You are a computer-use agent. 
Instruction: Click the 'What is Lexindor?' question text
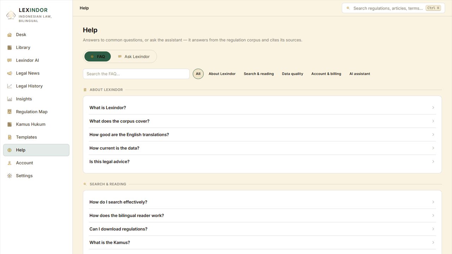108,108
